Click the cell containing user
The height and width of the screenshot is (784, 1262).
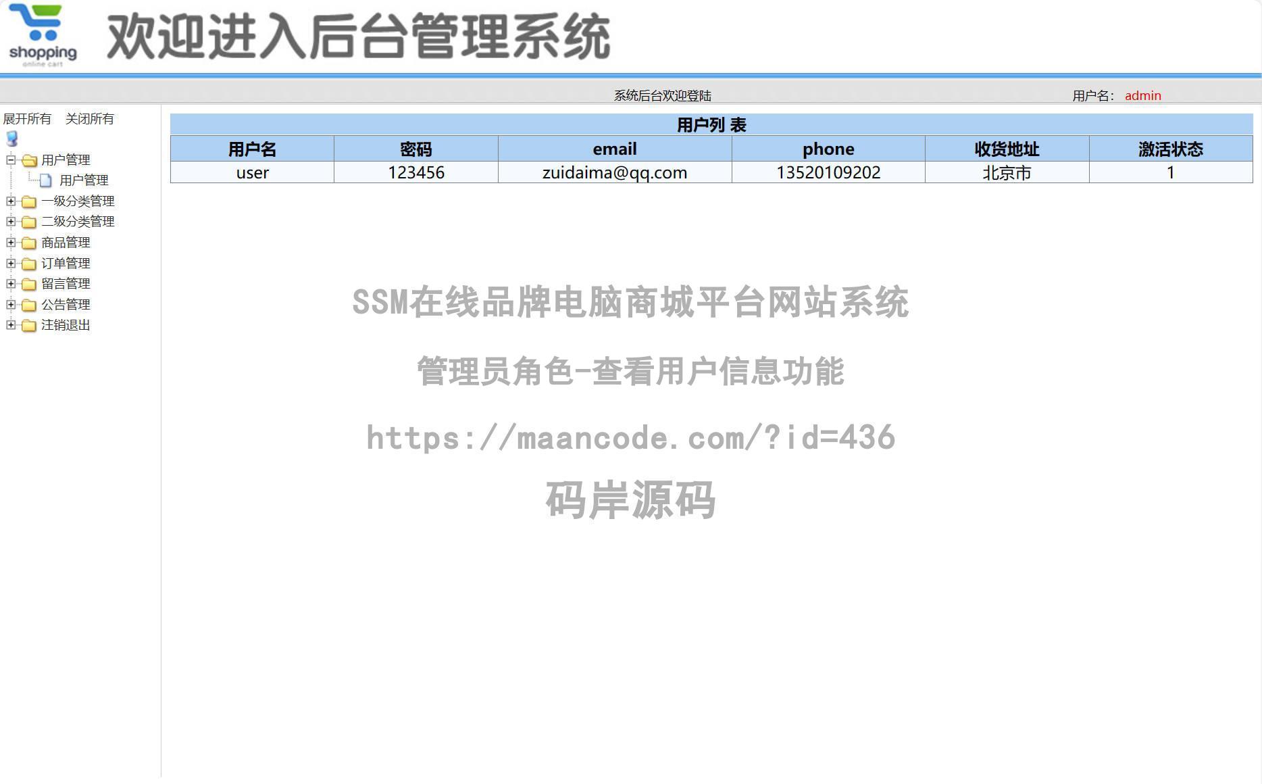(252, 172)
